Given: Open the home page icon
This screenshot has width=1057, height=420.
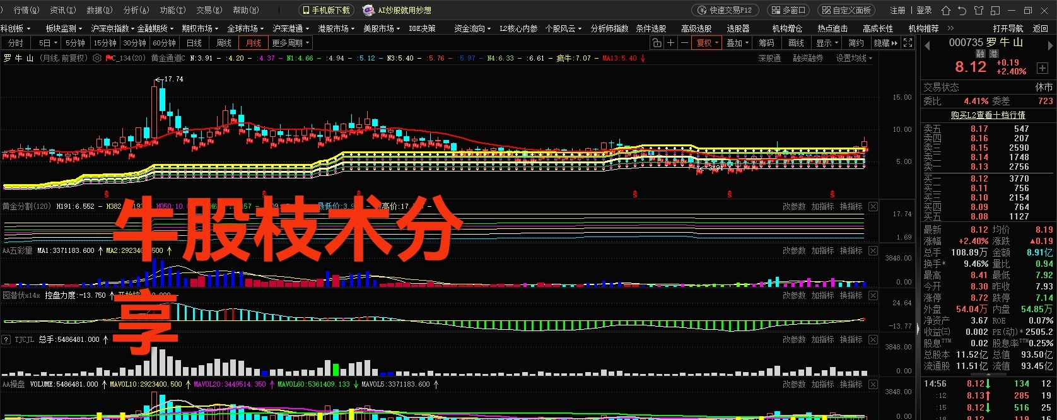Looking at the screenshot, I should (x=945, y=10).
